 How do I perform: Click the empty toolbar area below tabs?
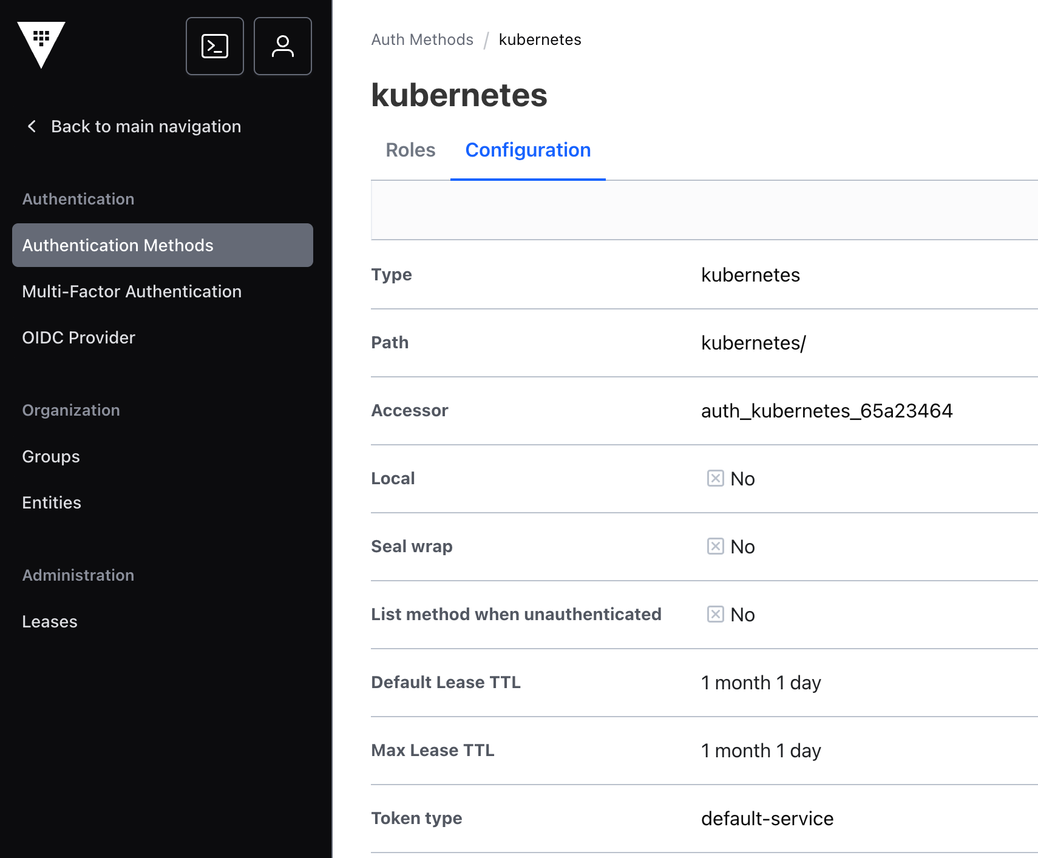click(x=705, y=210)
